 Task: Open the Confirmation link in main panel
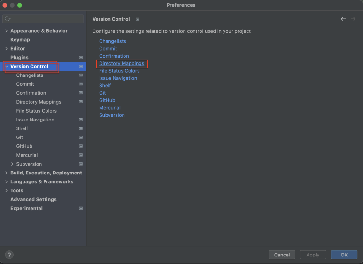tap(114, 56)
